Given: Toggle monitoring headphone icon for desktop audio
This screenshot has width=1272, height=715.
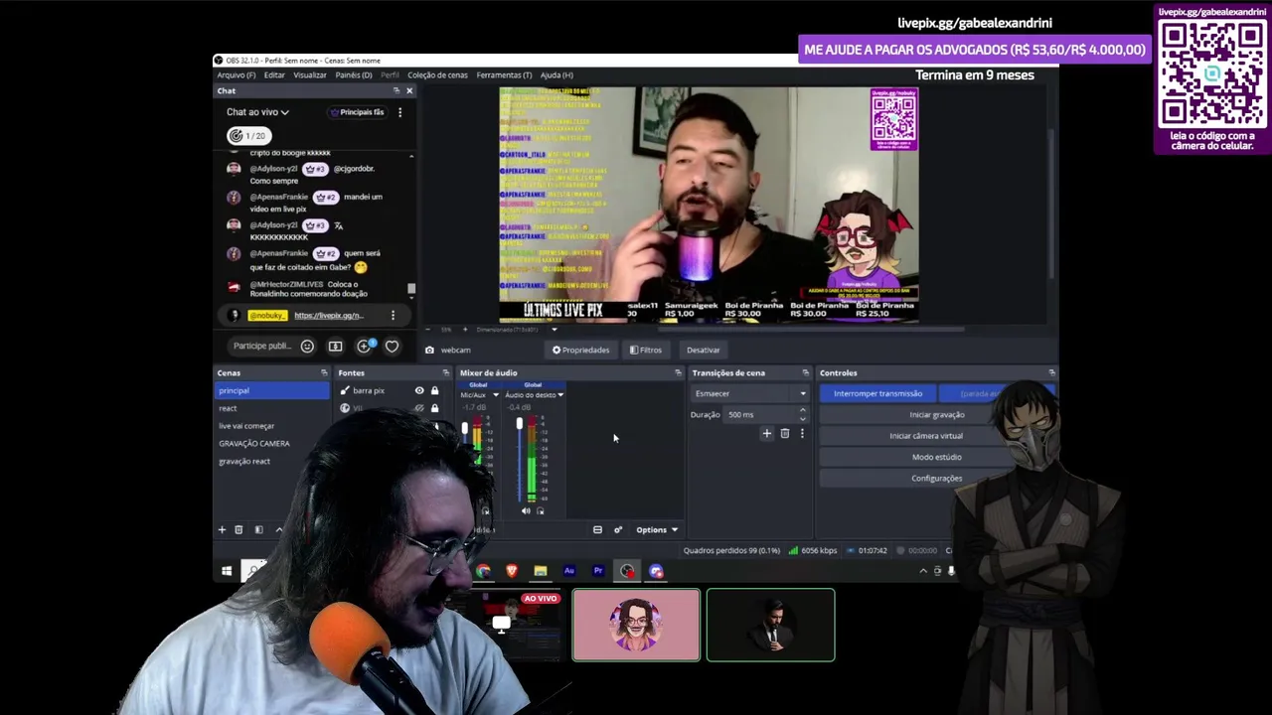Looking at the screenshot, I should tap(540, 511).
